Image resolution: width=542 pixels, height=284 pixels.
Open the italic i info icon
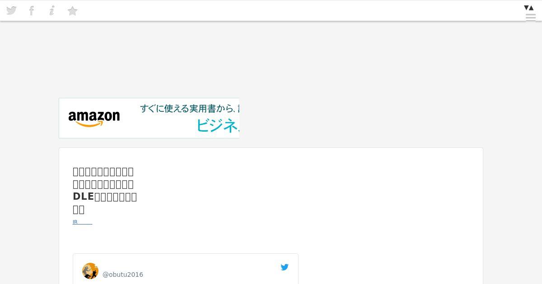[x=52, y=10]
